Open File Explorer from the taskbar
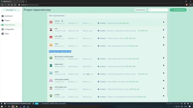 [17, 106]
